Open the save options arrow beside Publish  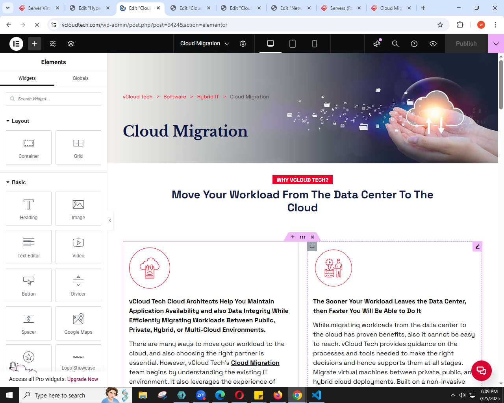(496, 44)
